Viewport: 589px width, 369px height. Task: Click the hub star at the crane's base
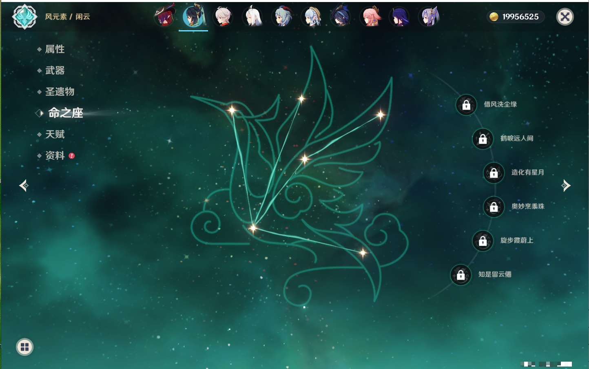tap(253, 228)
